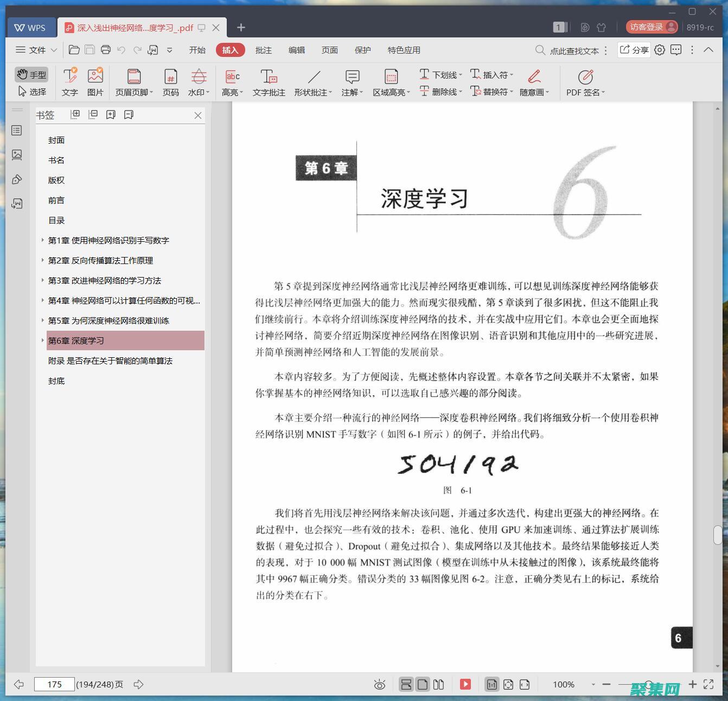Select the 第5章 bookmark entry

[x=107, y=320]
